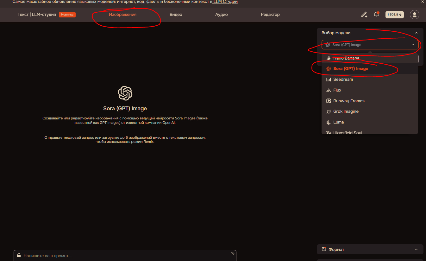Viewport: 426px width, 261px height.
Task: Click the lock icon in the prompt field
Action: (19, 256)
